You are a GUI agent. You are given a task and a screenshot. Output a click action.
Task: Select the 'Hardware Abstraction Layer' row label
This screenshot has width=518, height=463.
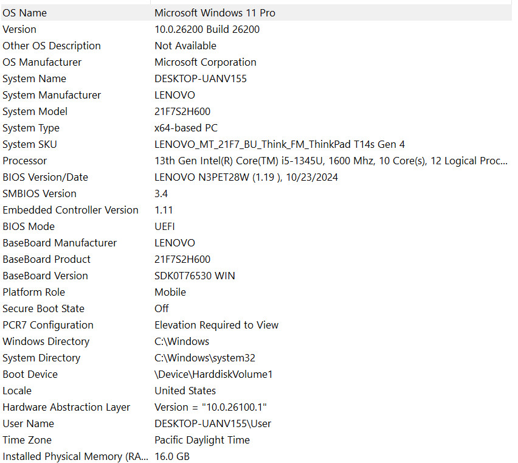click(x=66, y=407)
